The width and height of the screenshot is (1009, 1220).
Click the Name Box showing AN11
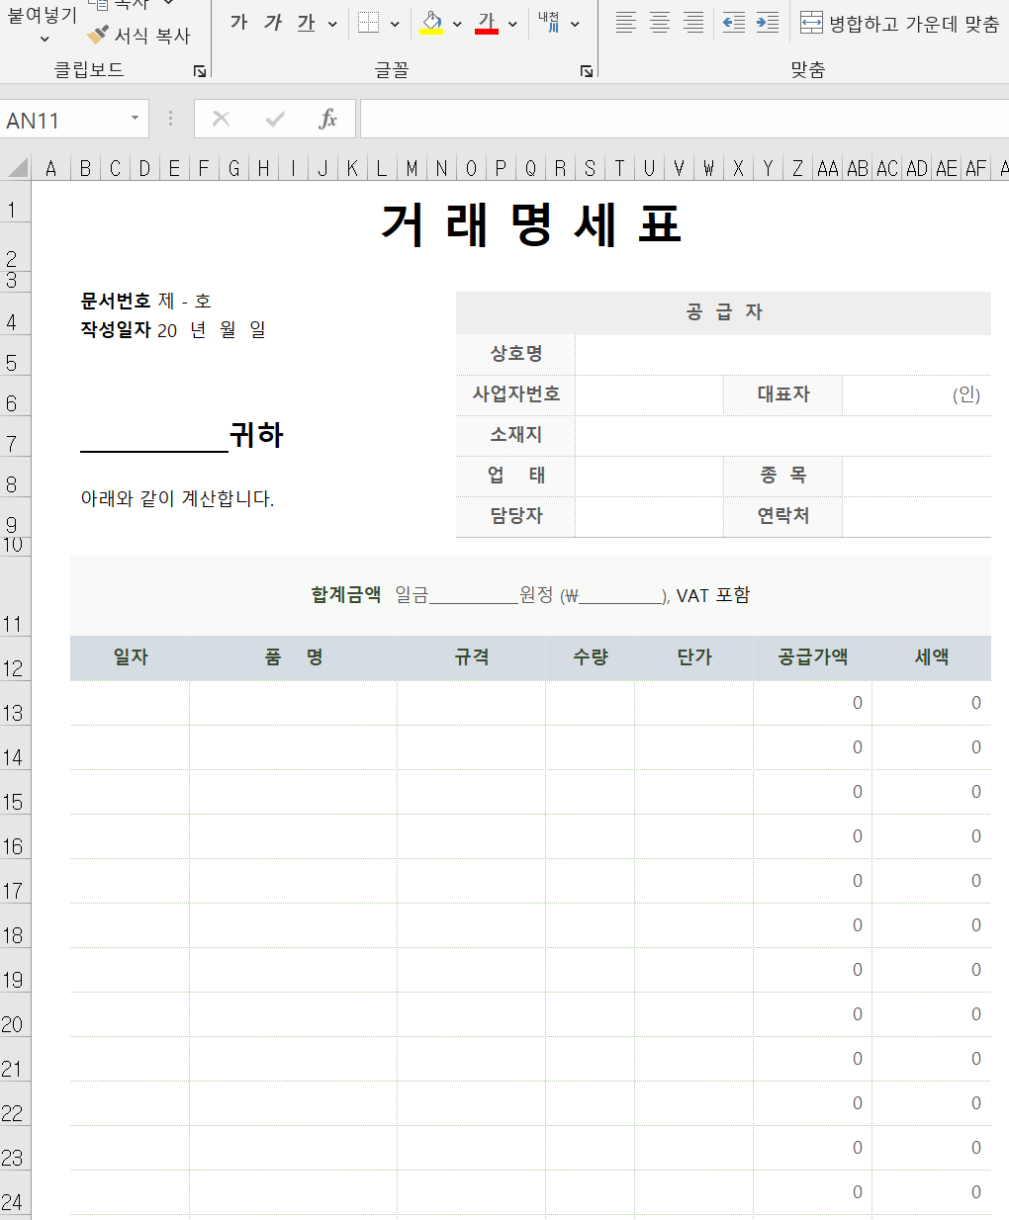click(x=69, y=119)
